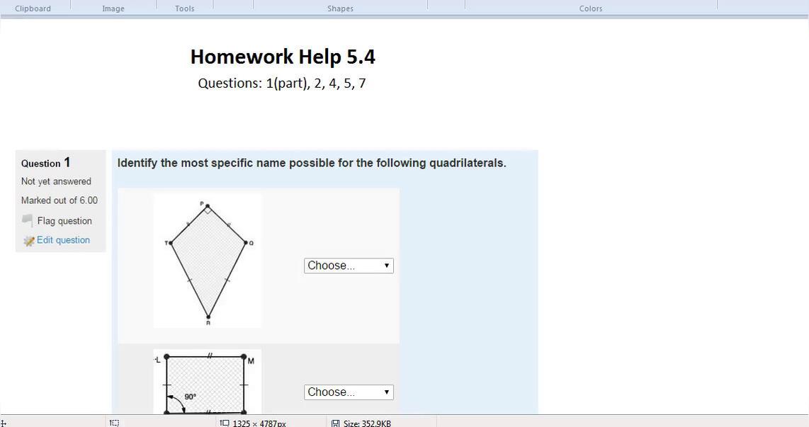This screenshot has width=809, height=427.
Task: Click the file size disk icon in status bar
Action: [335, 423]
